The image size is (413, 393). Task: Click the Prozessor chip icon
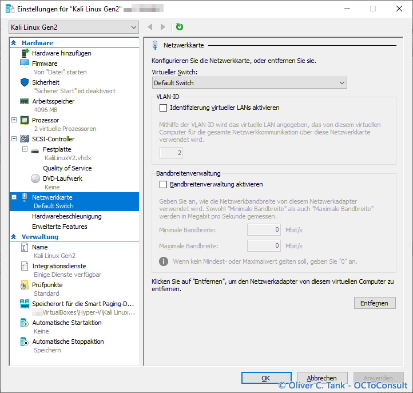coord(25,120)
